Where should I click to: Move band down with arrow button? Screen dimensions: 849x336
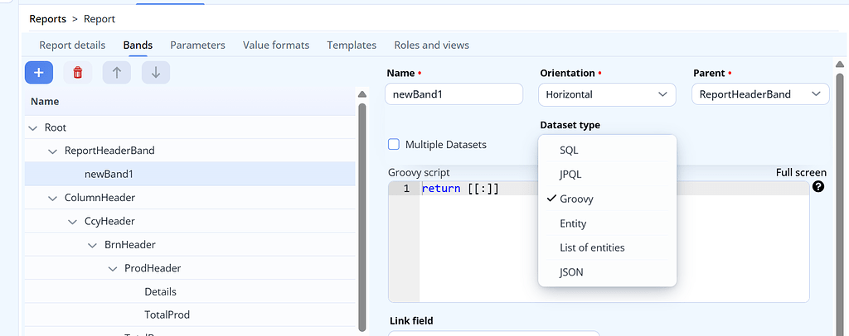tap(156, 72)
